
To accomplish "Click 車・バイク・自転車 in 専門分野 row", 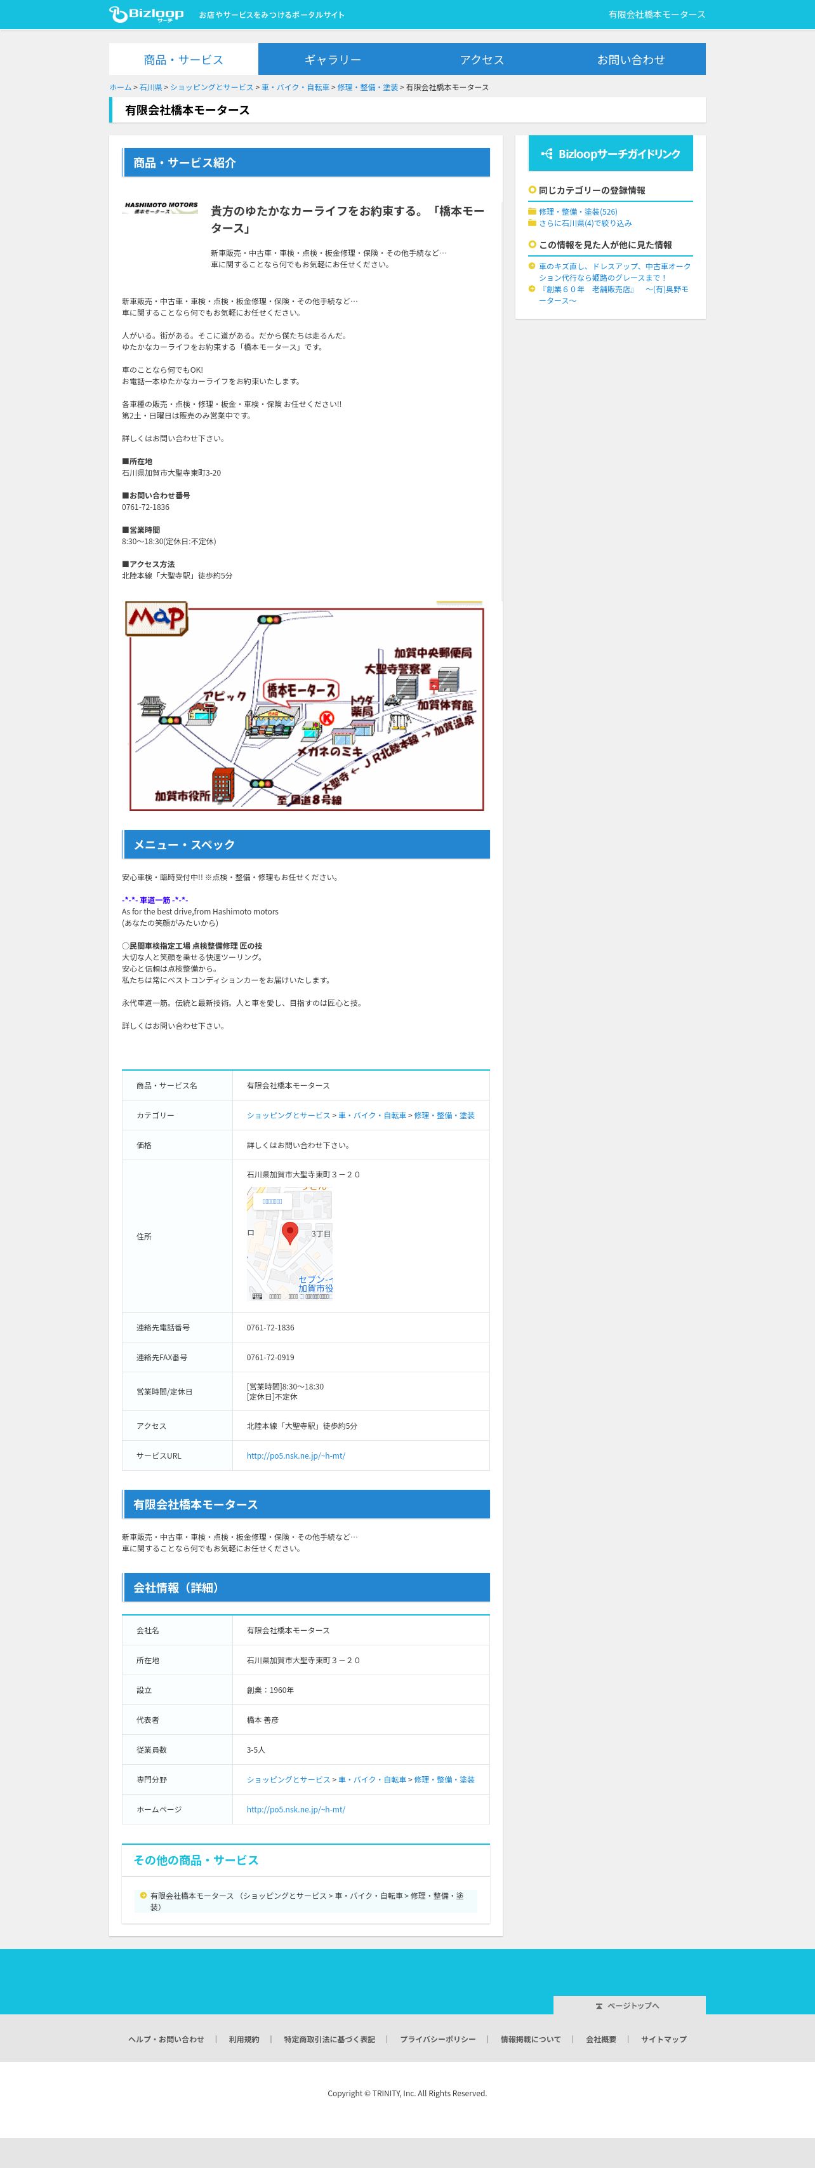I will (372, 1779).
